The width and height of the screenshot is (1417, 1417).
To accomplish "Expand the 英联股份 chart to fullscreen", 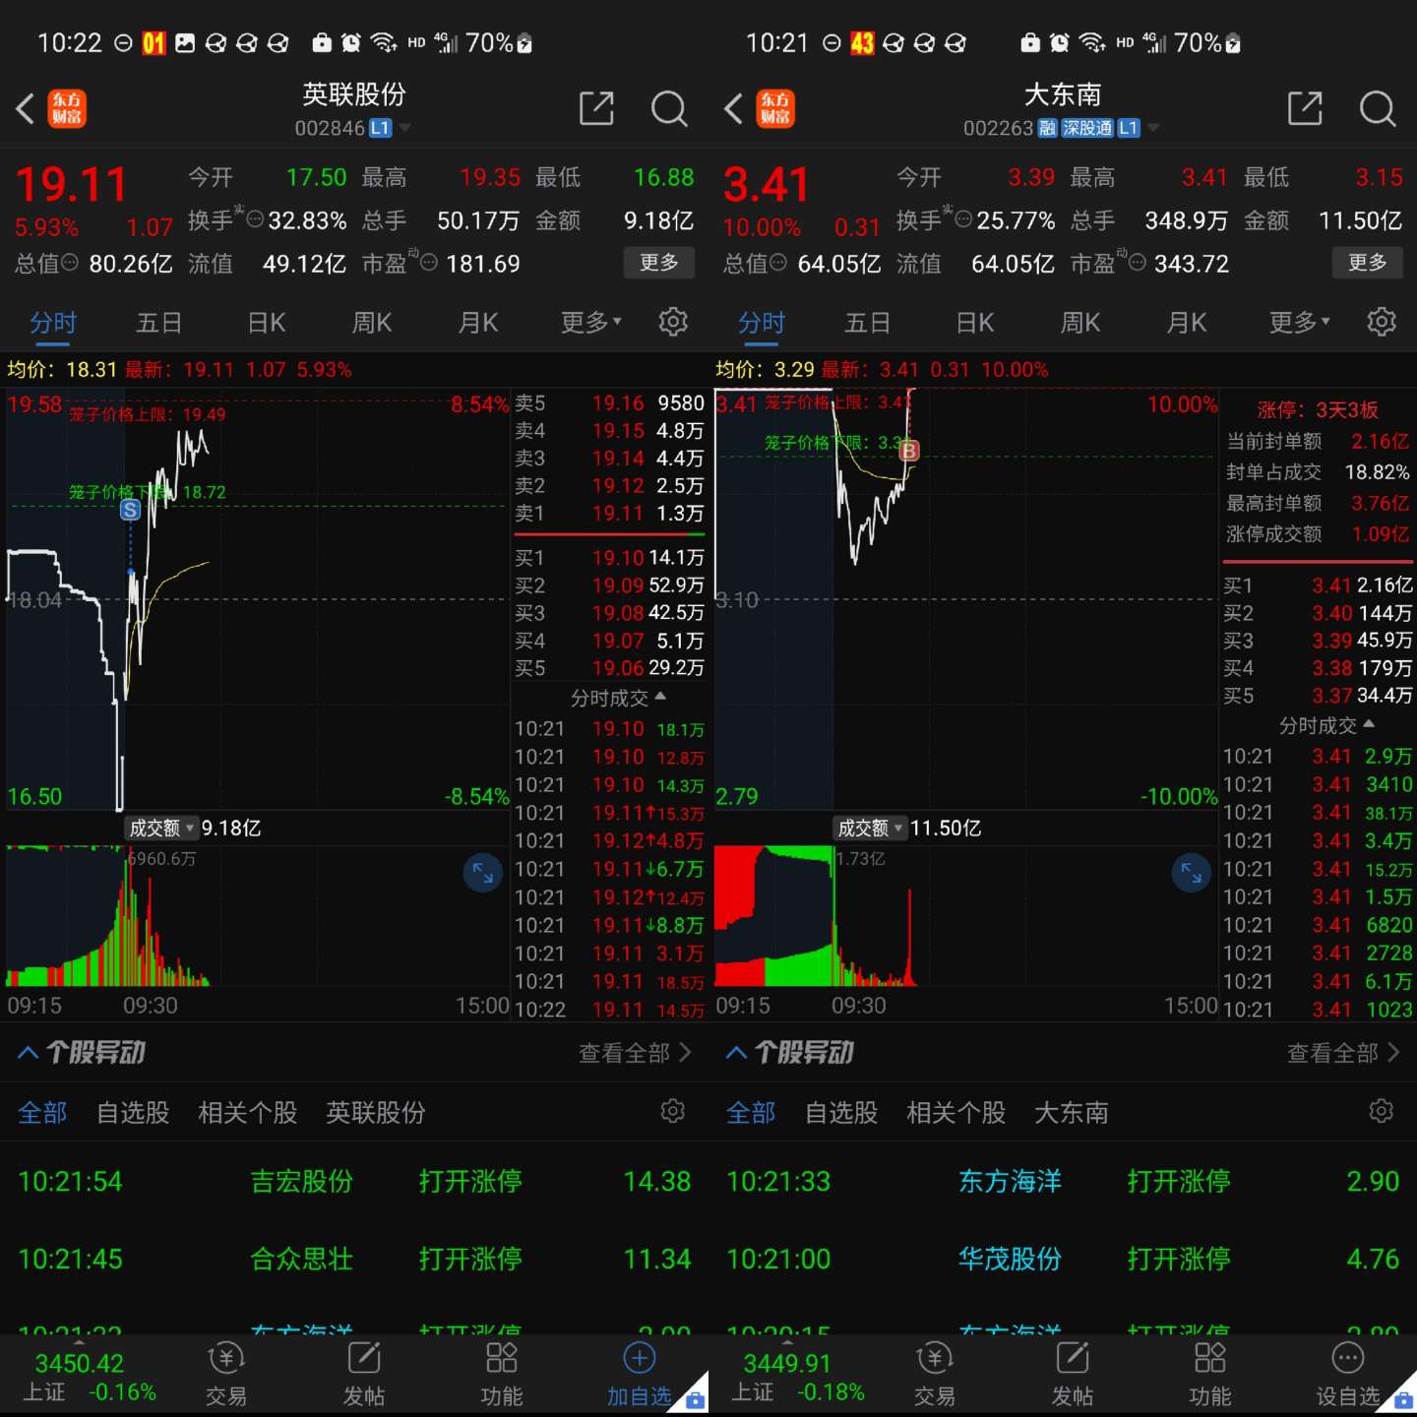I will pyautogui.click(x=483, y=873).
